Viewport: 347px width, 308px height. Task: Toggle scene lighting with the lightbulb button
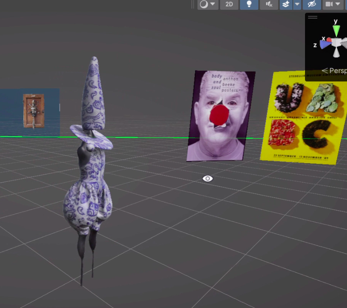pyautogui.click(x=249, y=4)
